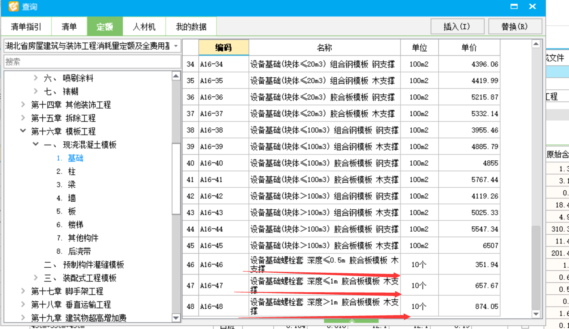Click the 名称 column header

324,48
